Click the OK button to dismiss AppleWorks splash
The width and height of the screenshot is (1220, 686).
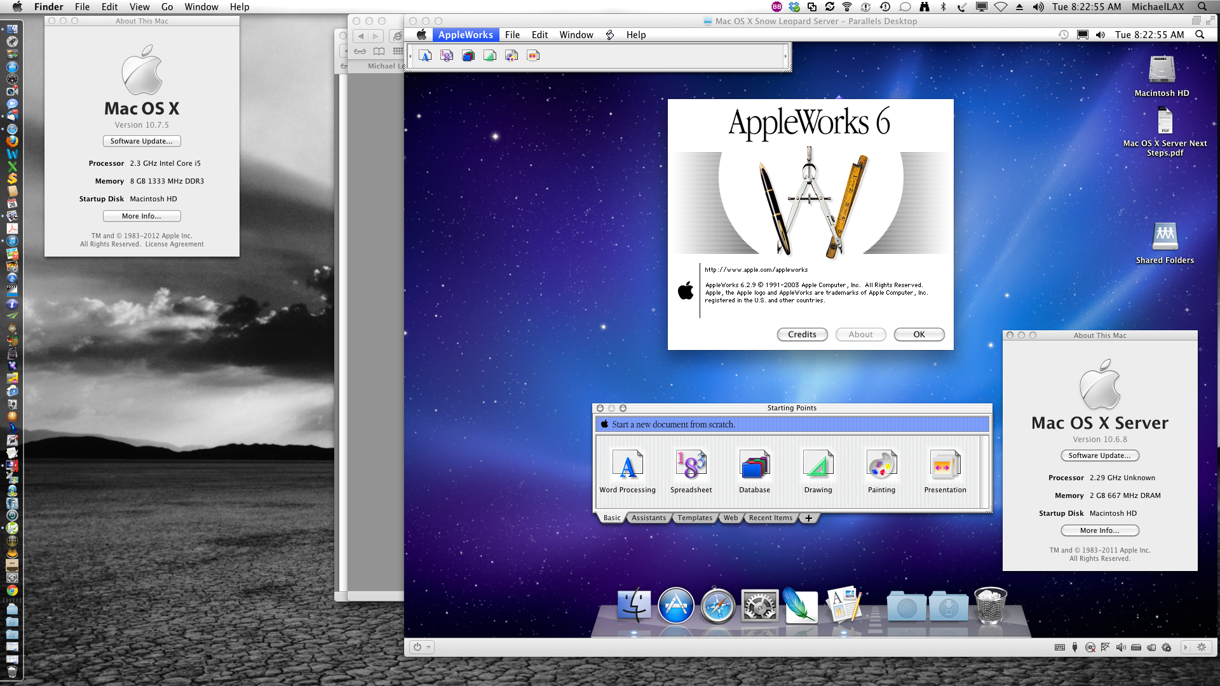[x=918, y=334]
